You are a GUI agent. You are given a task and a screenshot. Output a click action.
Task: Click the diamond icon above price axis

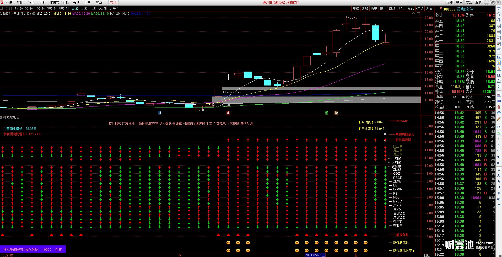(x=414, y=14)
